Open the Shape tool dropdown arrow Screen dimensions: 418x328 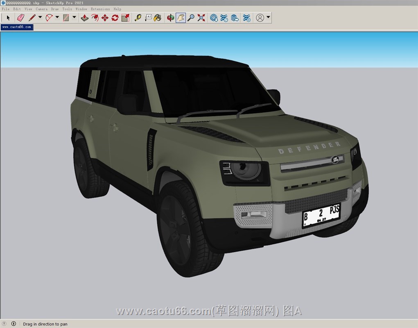click(x=75, y=17)
